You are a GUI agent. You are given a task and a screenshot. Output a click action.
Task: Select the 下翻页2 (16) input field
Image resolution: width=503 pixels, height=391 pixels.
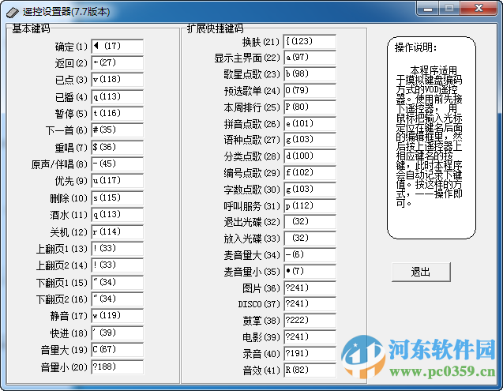(x=118, y=299)
